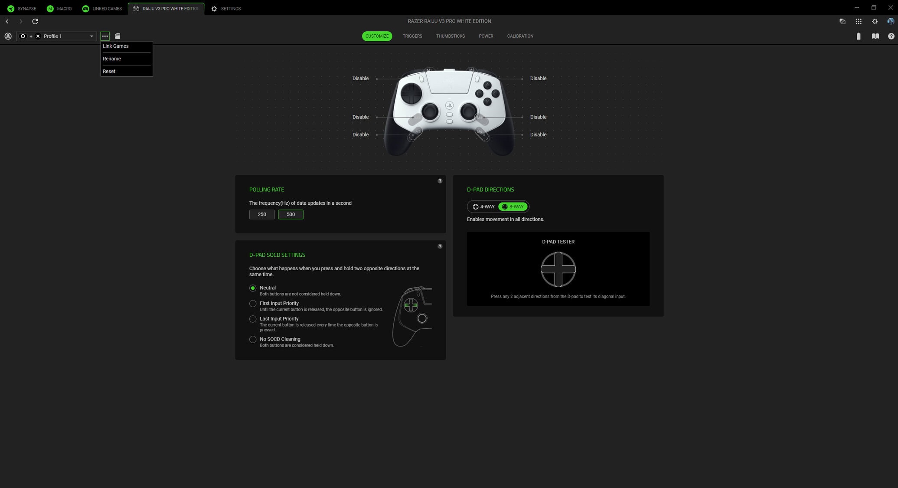Click the back navigation arrow
This screenshot has height=488, width=898.
7,21
